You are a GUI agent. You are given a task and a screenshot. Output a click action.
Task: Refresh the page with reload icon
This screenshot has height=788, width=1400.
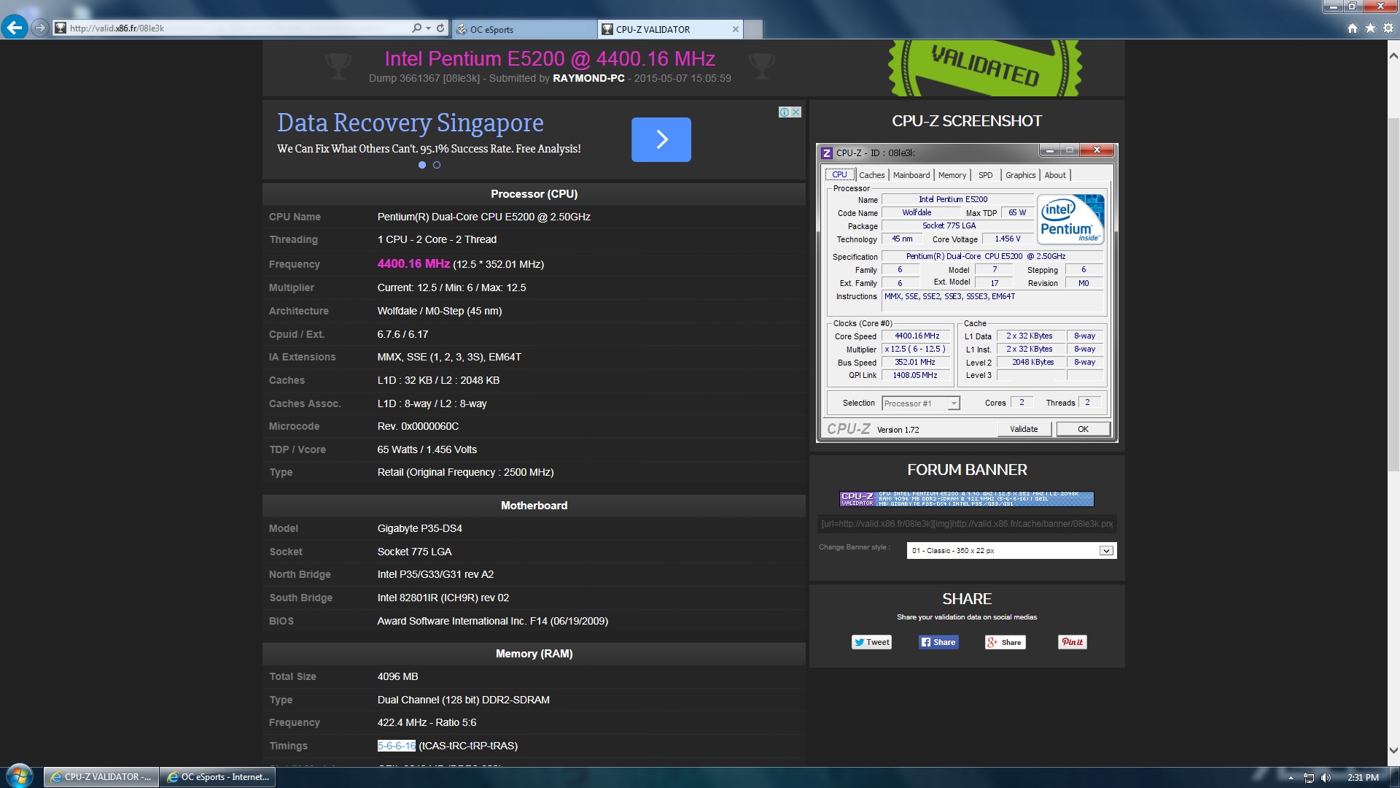[440, 28]
